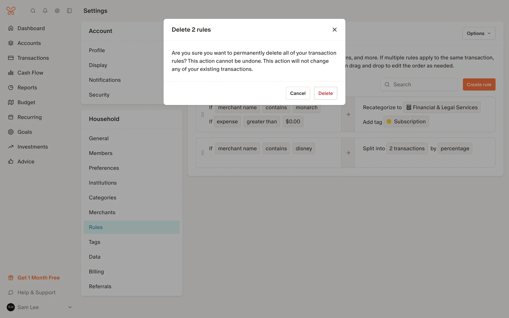The width and height of the screenshot is (509, 318).
Task: Click drag handle of monarch rule
Action: 203,114
